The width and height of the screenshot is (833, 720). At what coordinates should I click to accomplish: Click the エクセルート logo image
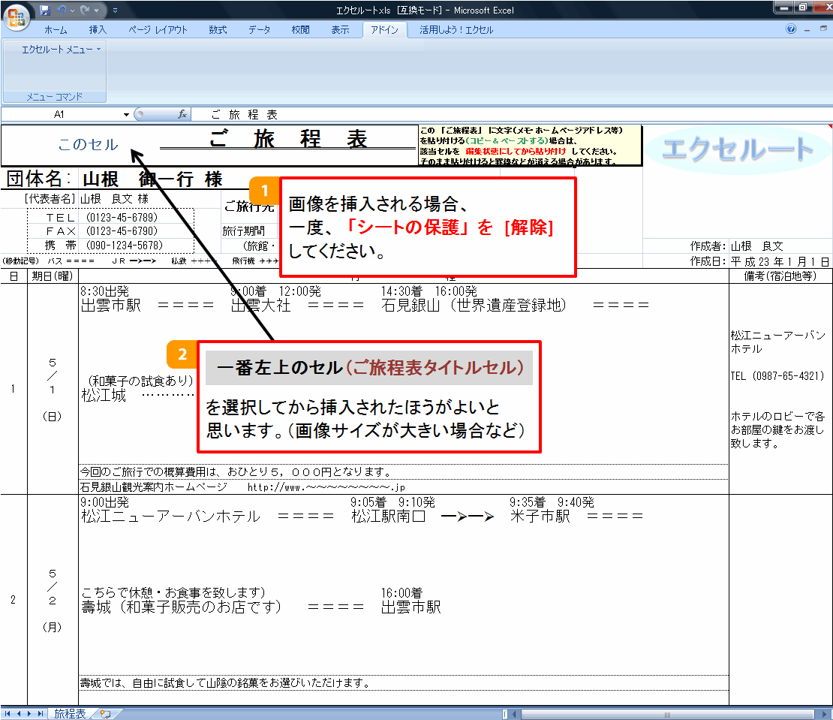737,149
